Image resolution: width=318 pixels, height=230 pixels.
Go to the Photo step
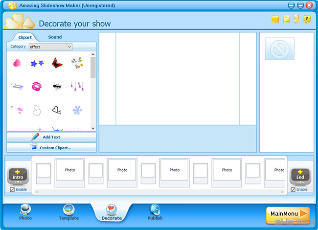25,212
